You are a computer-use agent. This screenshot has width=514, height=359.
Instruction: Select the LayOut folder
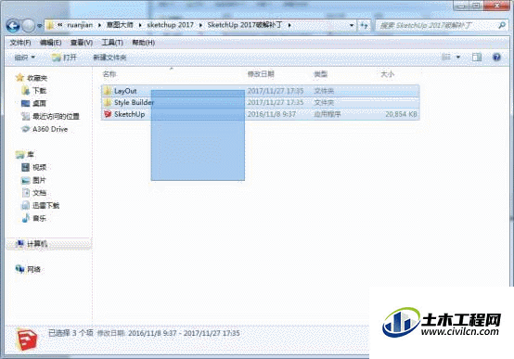tap(261, 91)
